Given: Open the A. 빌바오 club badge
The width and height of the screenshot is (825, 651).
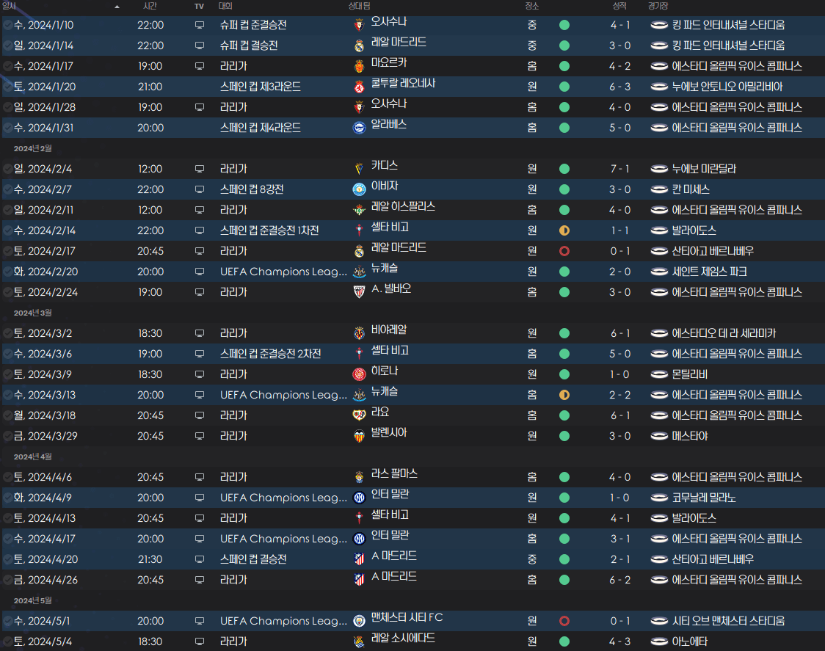Looking at the screenshot, I should coord(360,292).
